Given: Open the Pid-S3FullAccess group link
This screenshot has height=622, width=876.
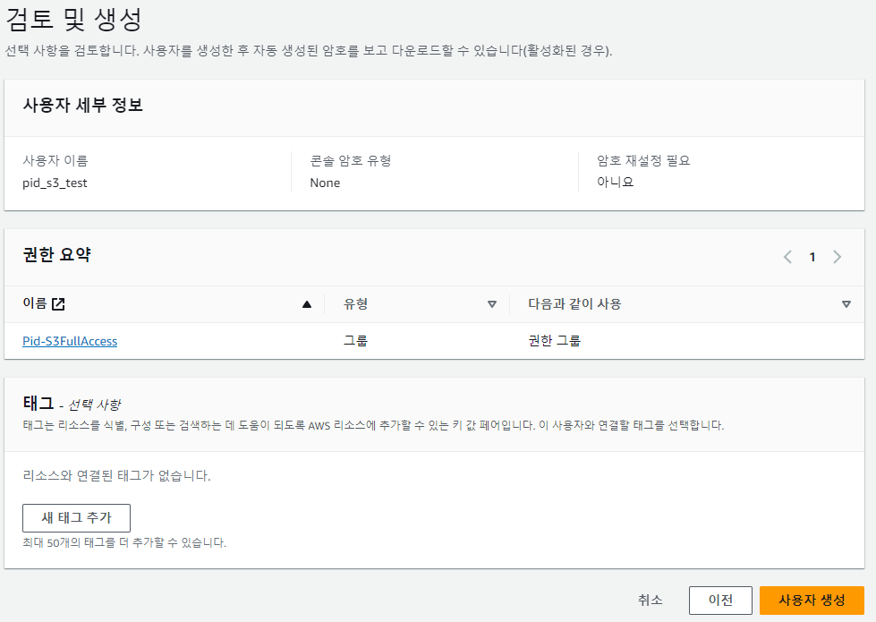Looking at the screenshot, I should [70, 341].
